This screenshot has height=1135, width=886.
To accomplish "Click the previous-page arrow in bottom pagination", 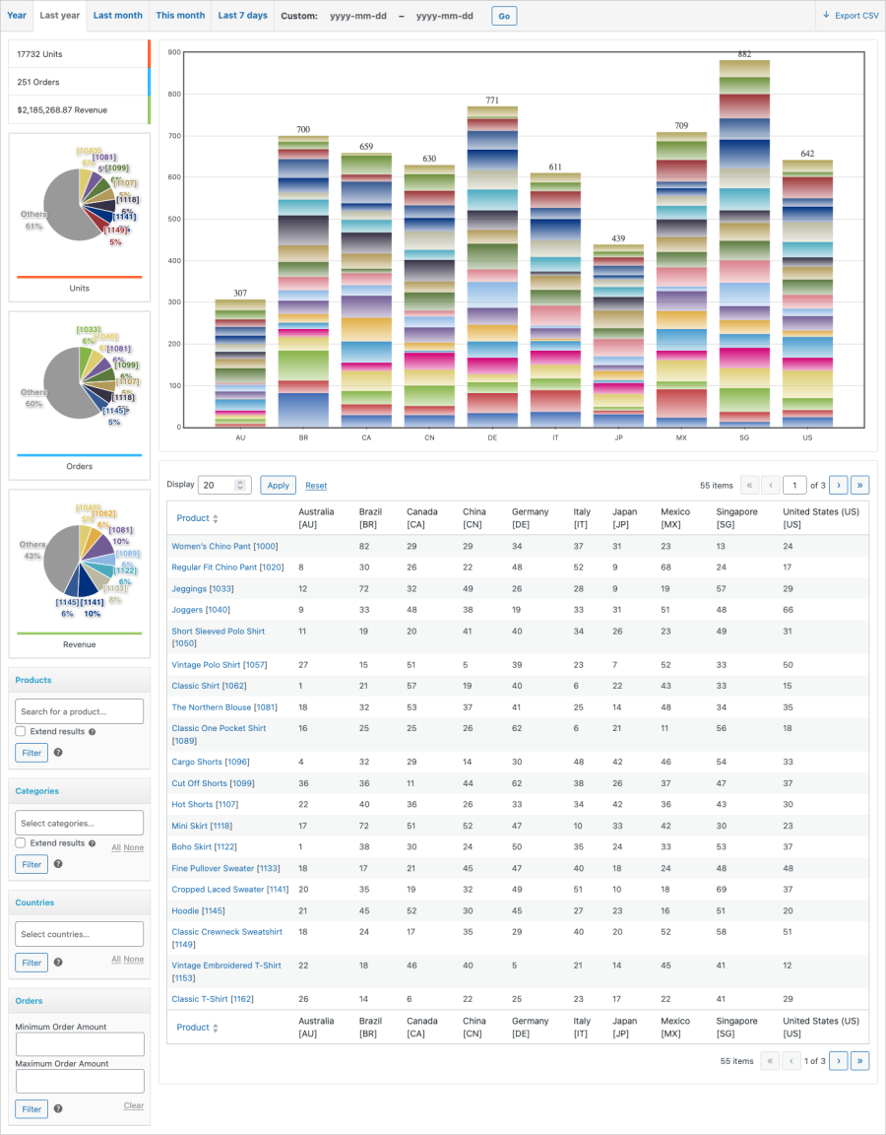I will [x=791, y=1061].
